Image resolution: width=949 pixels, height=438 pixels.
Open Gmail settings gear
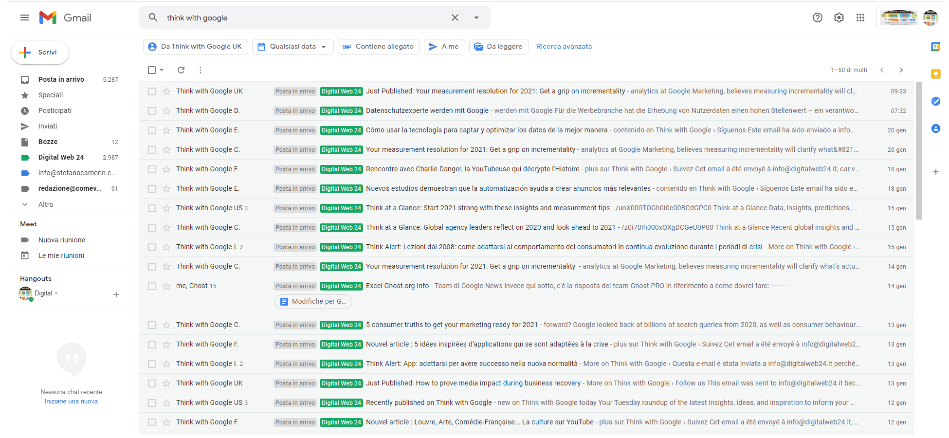tap(839, 18)
